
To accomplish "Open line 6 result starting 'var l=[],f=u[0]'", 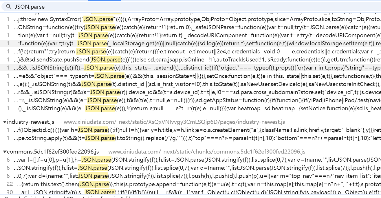I will 190,160.
